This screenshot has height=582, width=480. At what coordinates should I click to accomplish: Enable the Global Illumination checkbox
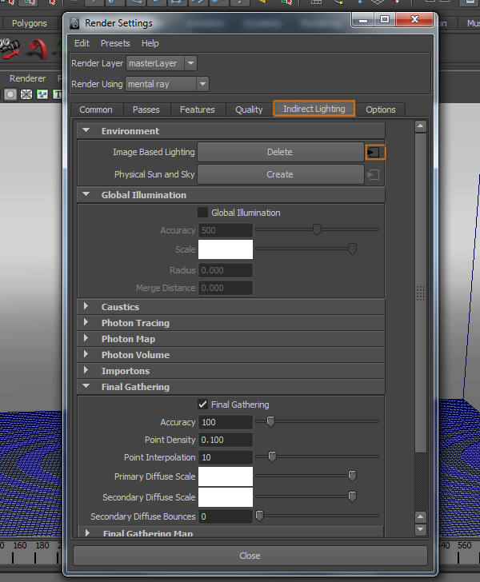pyautogui.click(x=202, y=213)
